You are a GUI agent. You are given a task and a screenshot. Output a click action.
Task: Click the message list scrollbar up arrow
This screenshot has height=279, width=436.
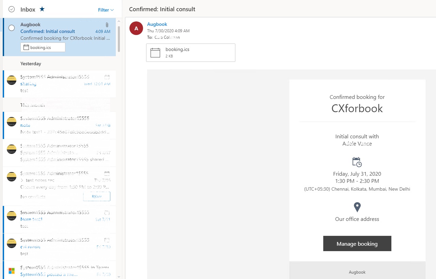click(119, 21)
